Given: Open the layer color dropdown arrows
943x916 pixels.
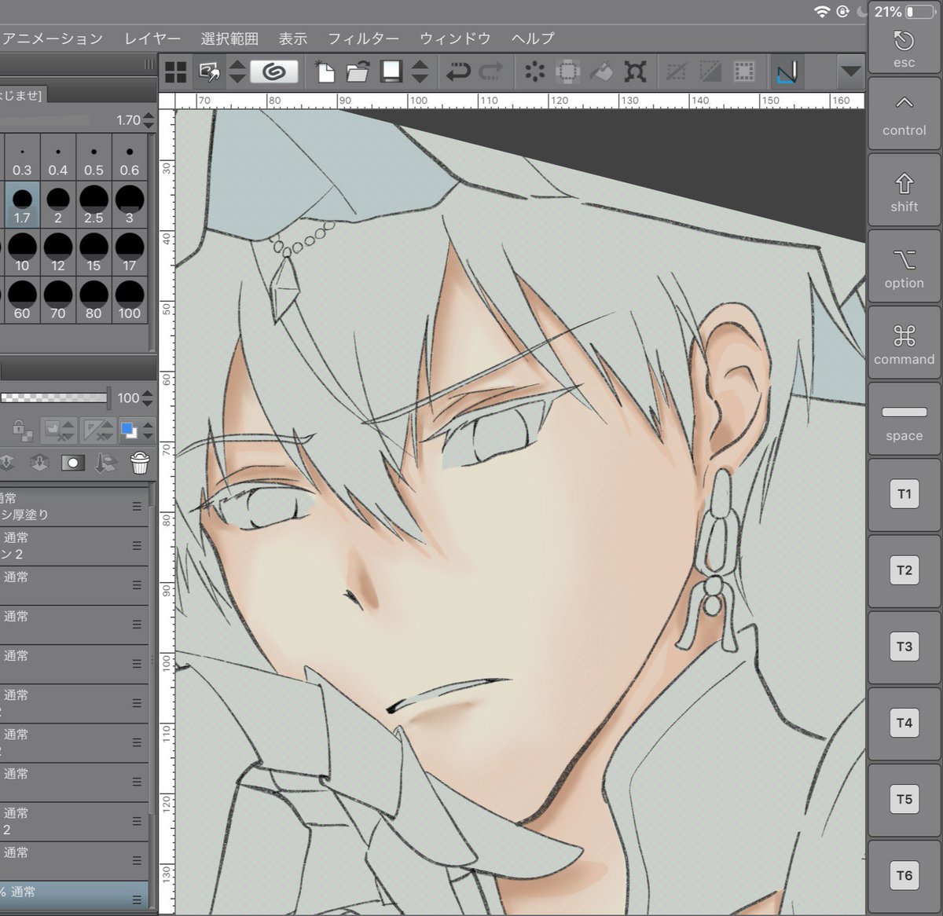Looking at the screenshot, I should [148, 430].
